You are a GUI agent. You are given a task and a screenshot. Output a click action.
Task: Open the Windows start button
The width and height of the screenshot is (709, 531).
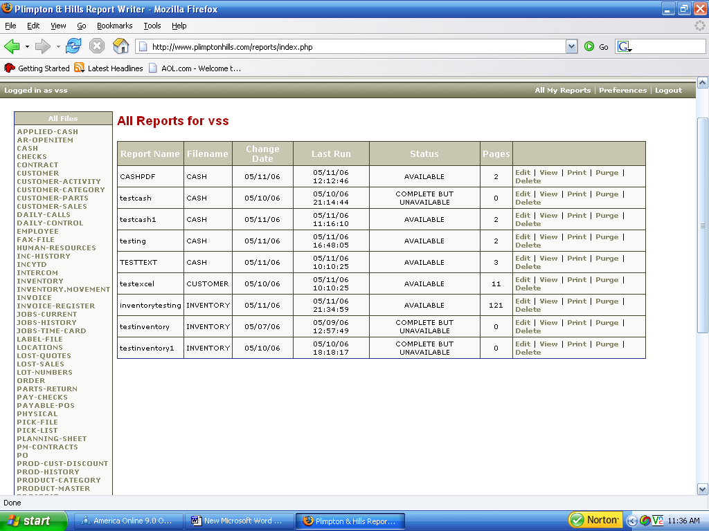click(33, 521)
